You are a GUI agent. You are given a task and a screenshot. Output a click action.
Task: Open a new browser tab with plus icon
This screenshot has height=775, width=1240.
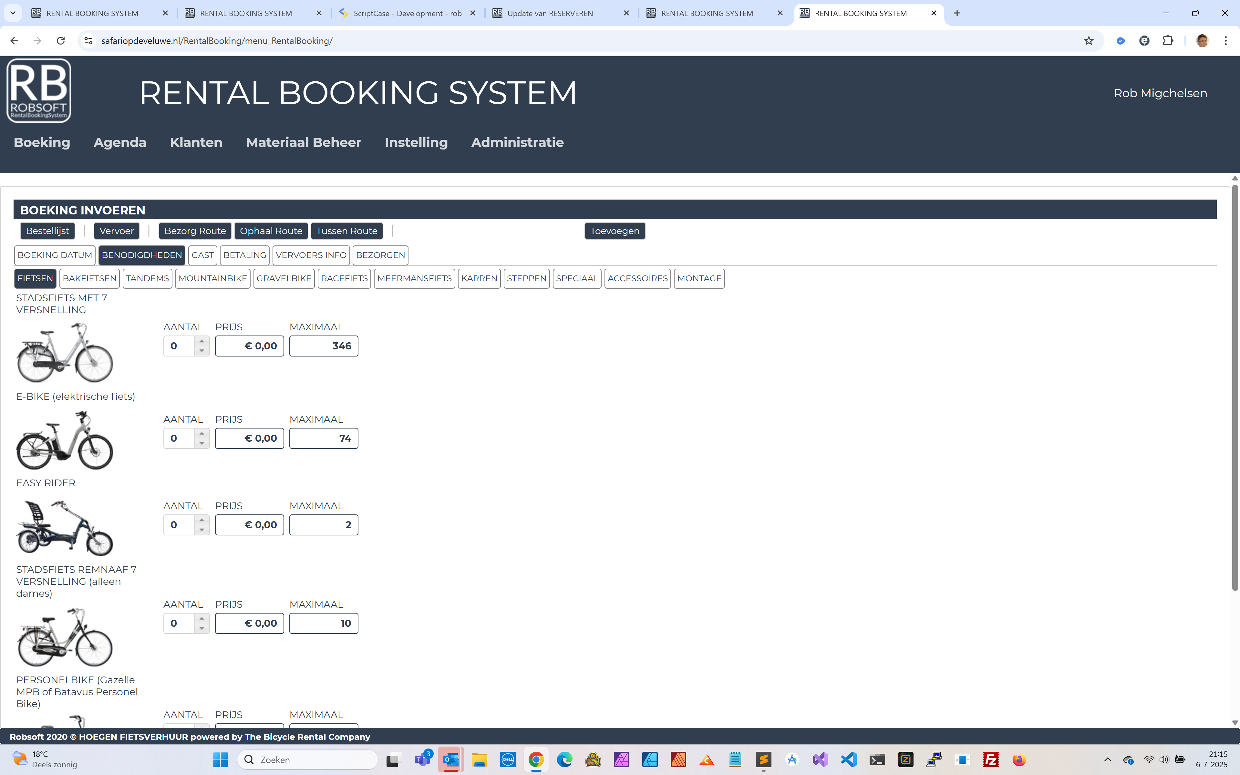tap(957, 13)
